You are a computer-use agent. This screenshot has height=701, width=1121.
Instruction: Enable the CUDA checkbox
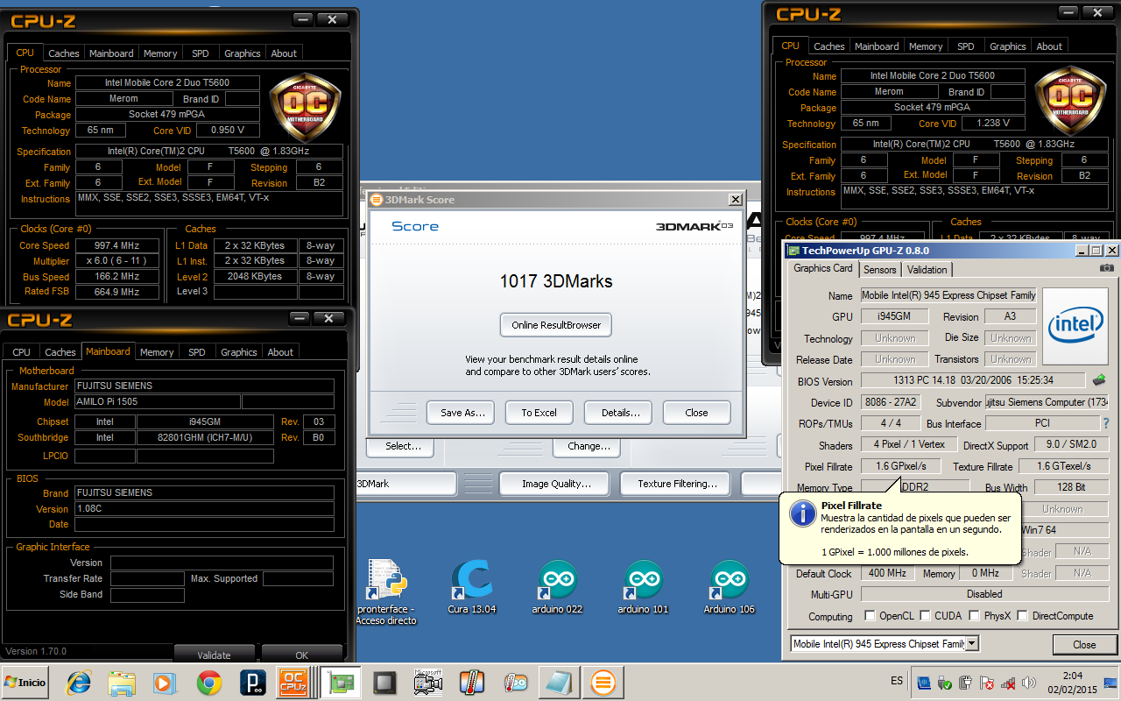[926, 616]
